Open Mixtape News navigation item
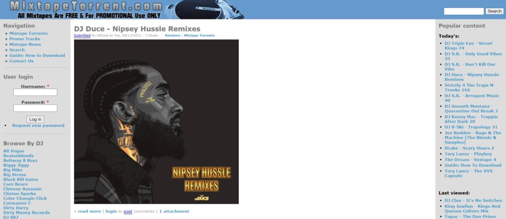This screenshot has height=219, width=506. pyautogui.click(x=25, y=44)
